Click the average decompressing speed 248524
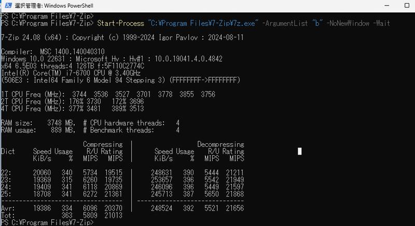The image size is (415, 226). click(x=162, y=208)
